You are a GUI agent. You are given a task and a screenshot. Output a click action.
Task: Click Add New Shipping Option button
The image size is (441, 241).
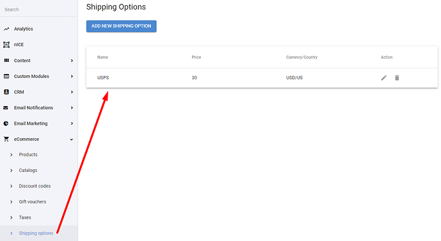click(x=121, y=26)
